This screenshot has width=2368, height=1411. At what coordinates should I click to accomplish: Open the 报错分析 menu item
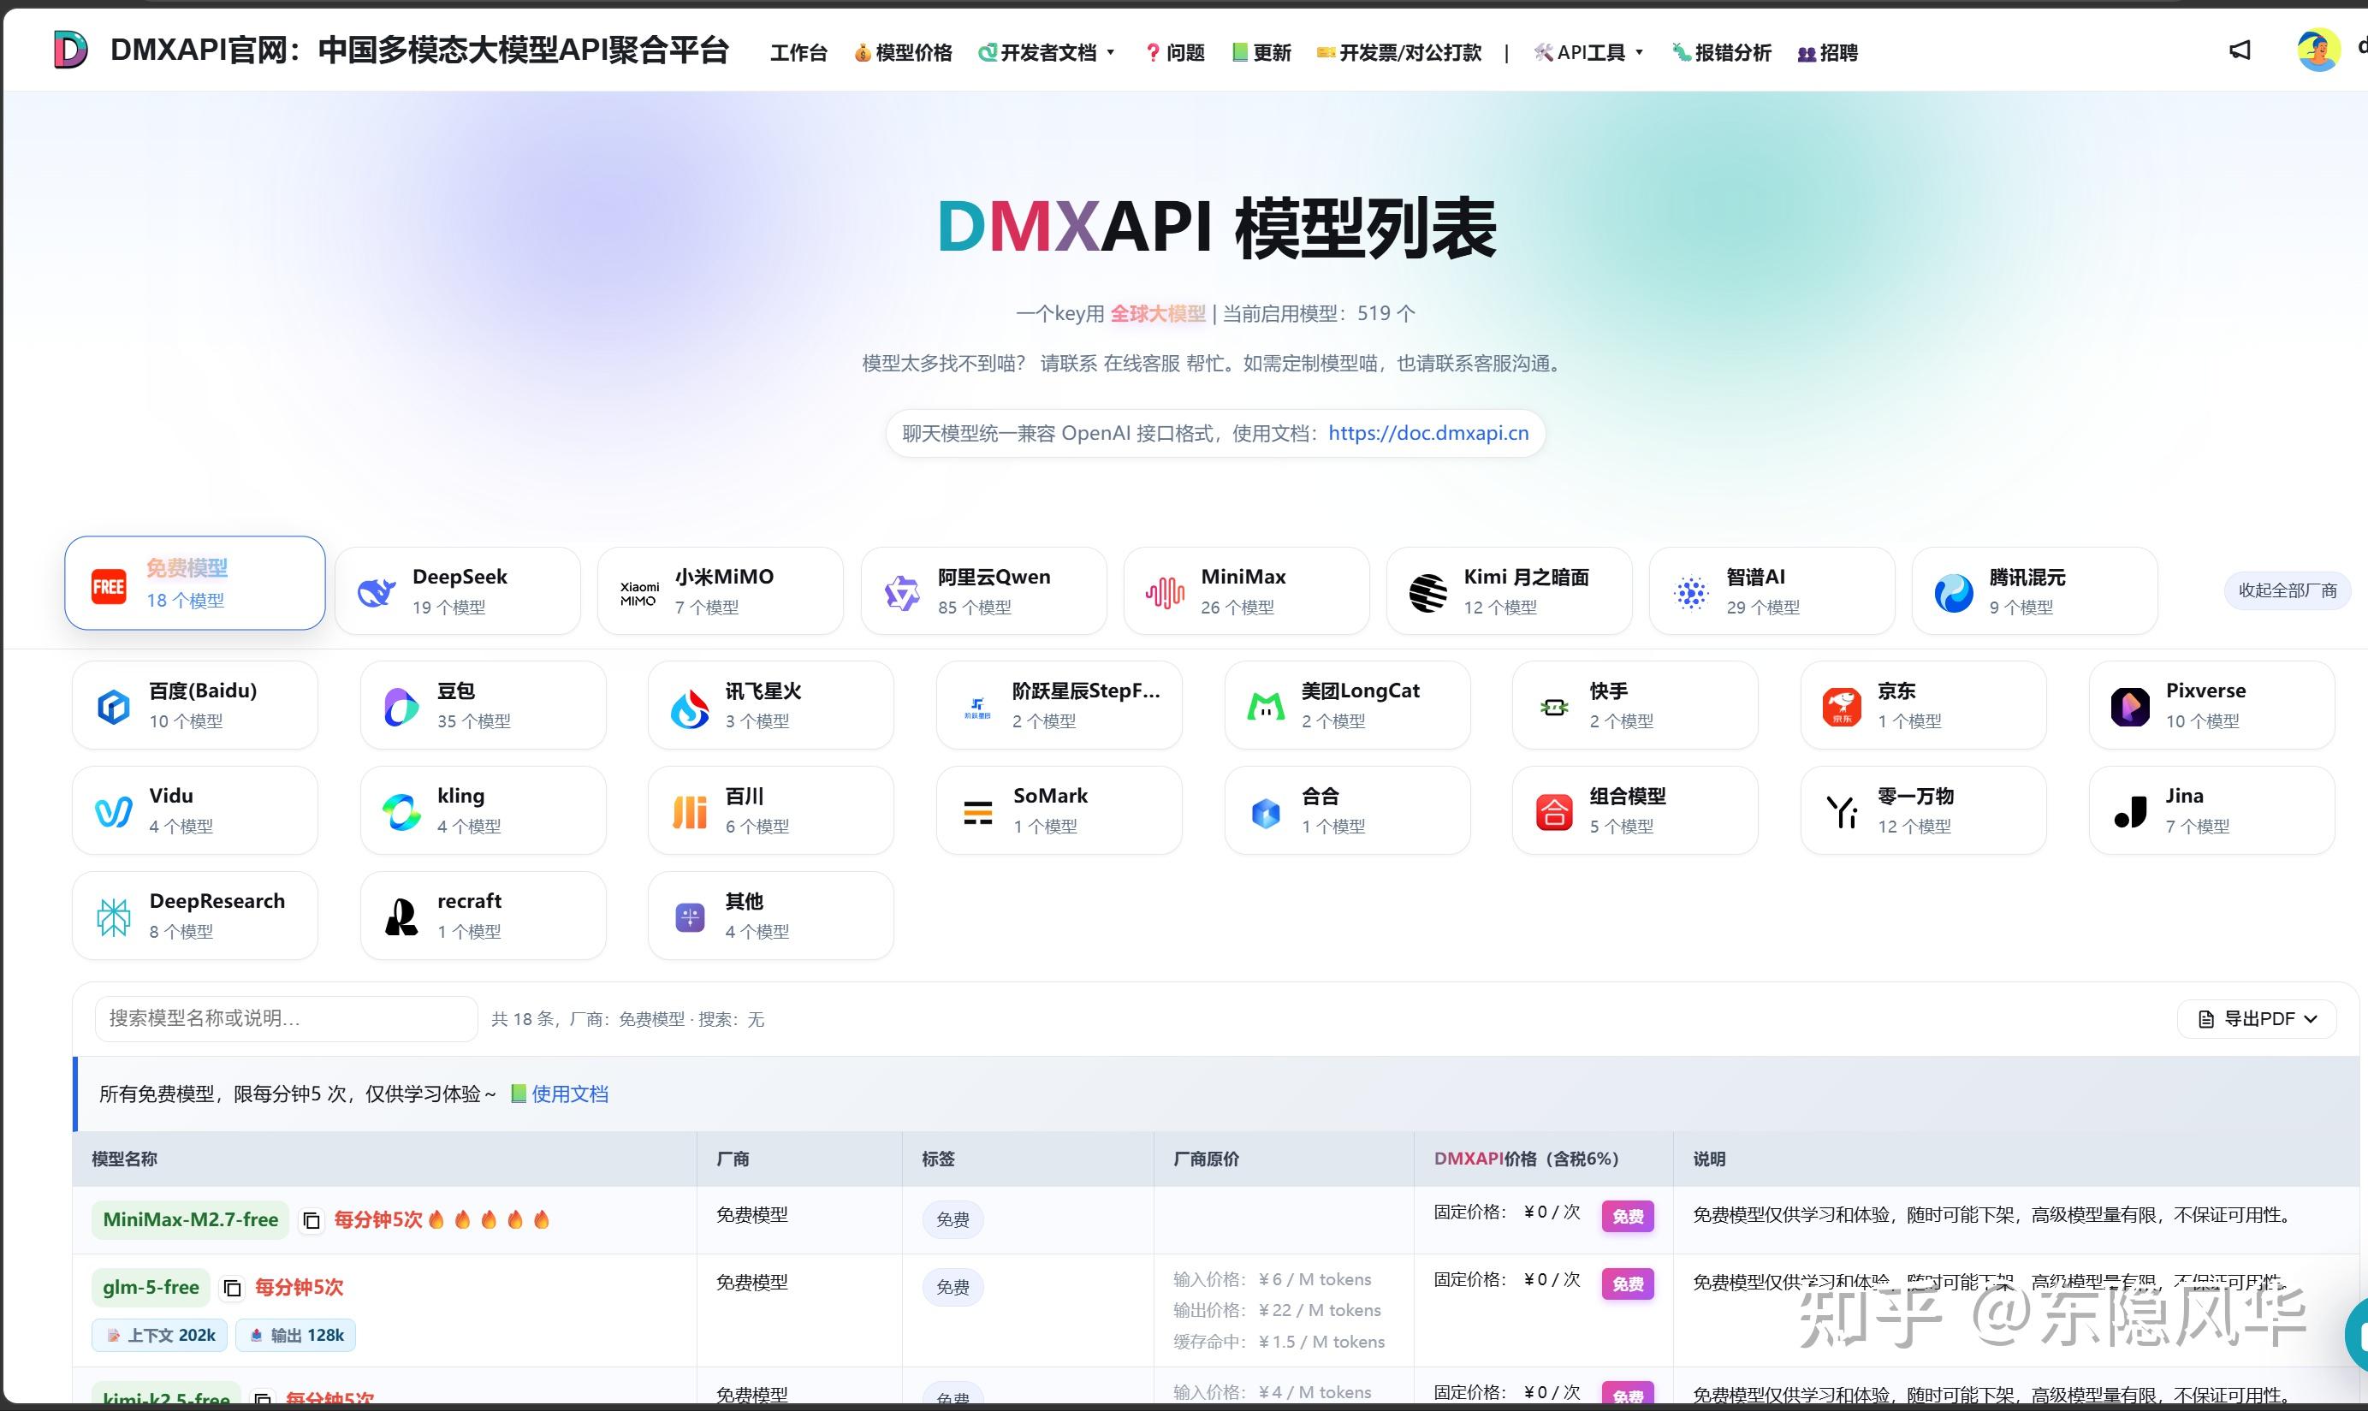(1721, 52)
